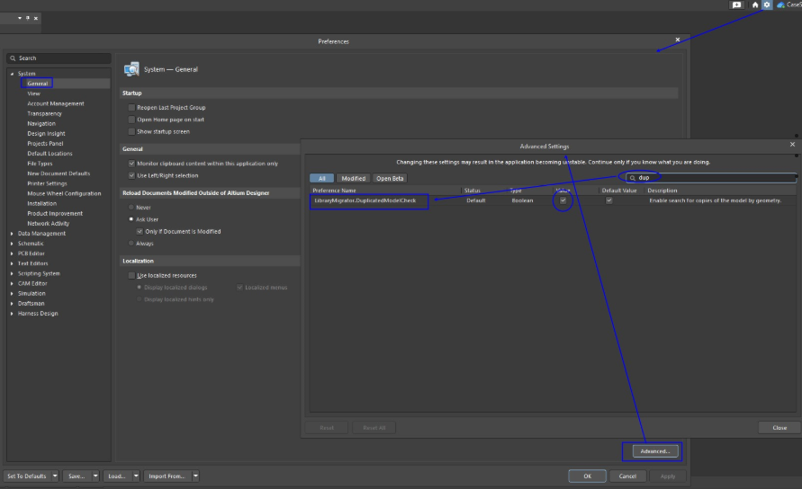The height and width of the screenshot is (489, 802).
Task: Click the System General page header icon
Action: coord(131,69)
